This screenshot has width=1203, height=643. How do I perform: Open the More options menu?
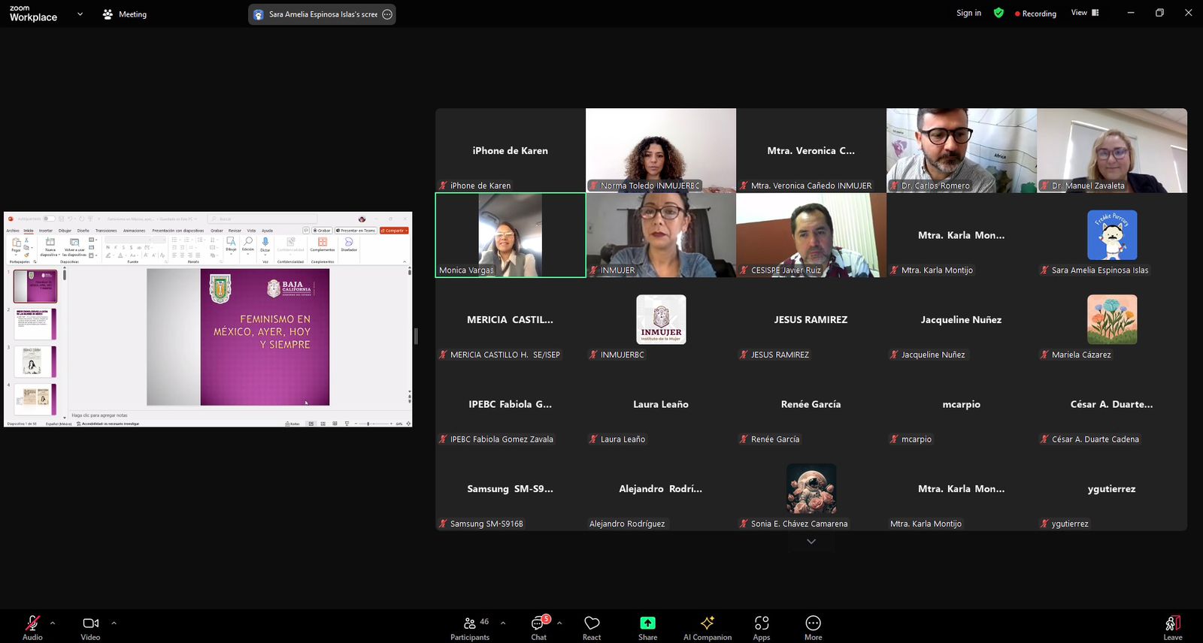(813, 626)
